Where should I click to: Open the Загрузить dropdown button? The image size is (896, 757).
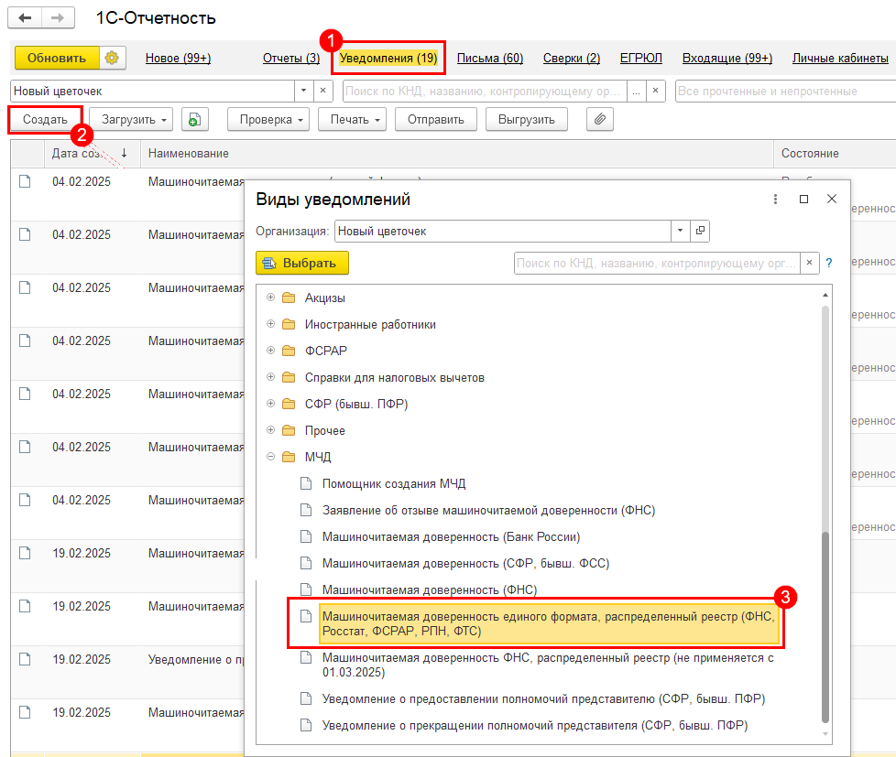[131, 119]
